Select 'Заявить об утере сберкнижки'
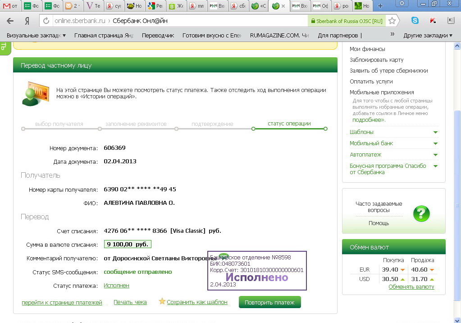Viewport: 461px width, 323px height. click(389, 71)
